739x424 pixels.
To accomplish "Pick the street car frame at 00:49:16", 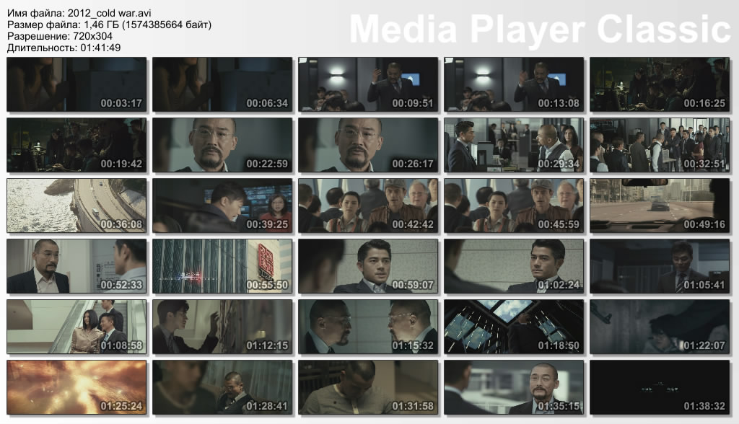I will [x=660, y=206].
